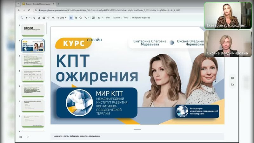Select slide 6 thumbnail in filmstrip

coord(33,106)
